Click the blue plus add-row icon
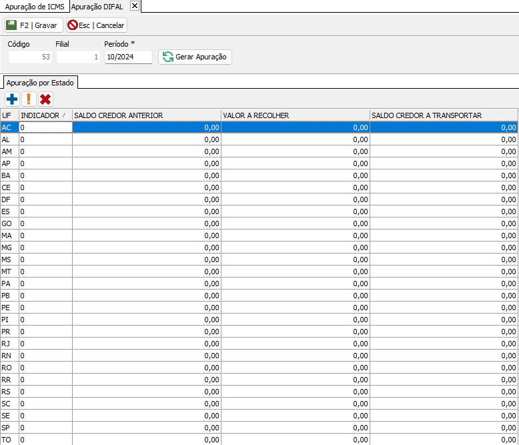Image resolution: width=519 pixels, height=445 pixels. pos(12,99)
